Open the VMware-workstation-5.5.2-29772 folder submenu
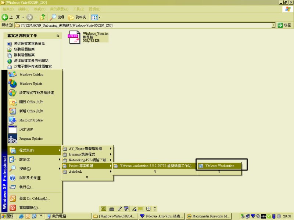 (155, 166)
